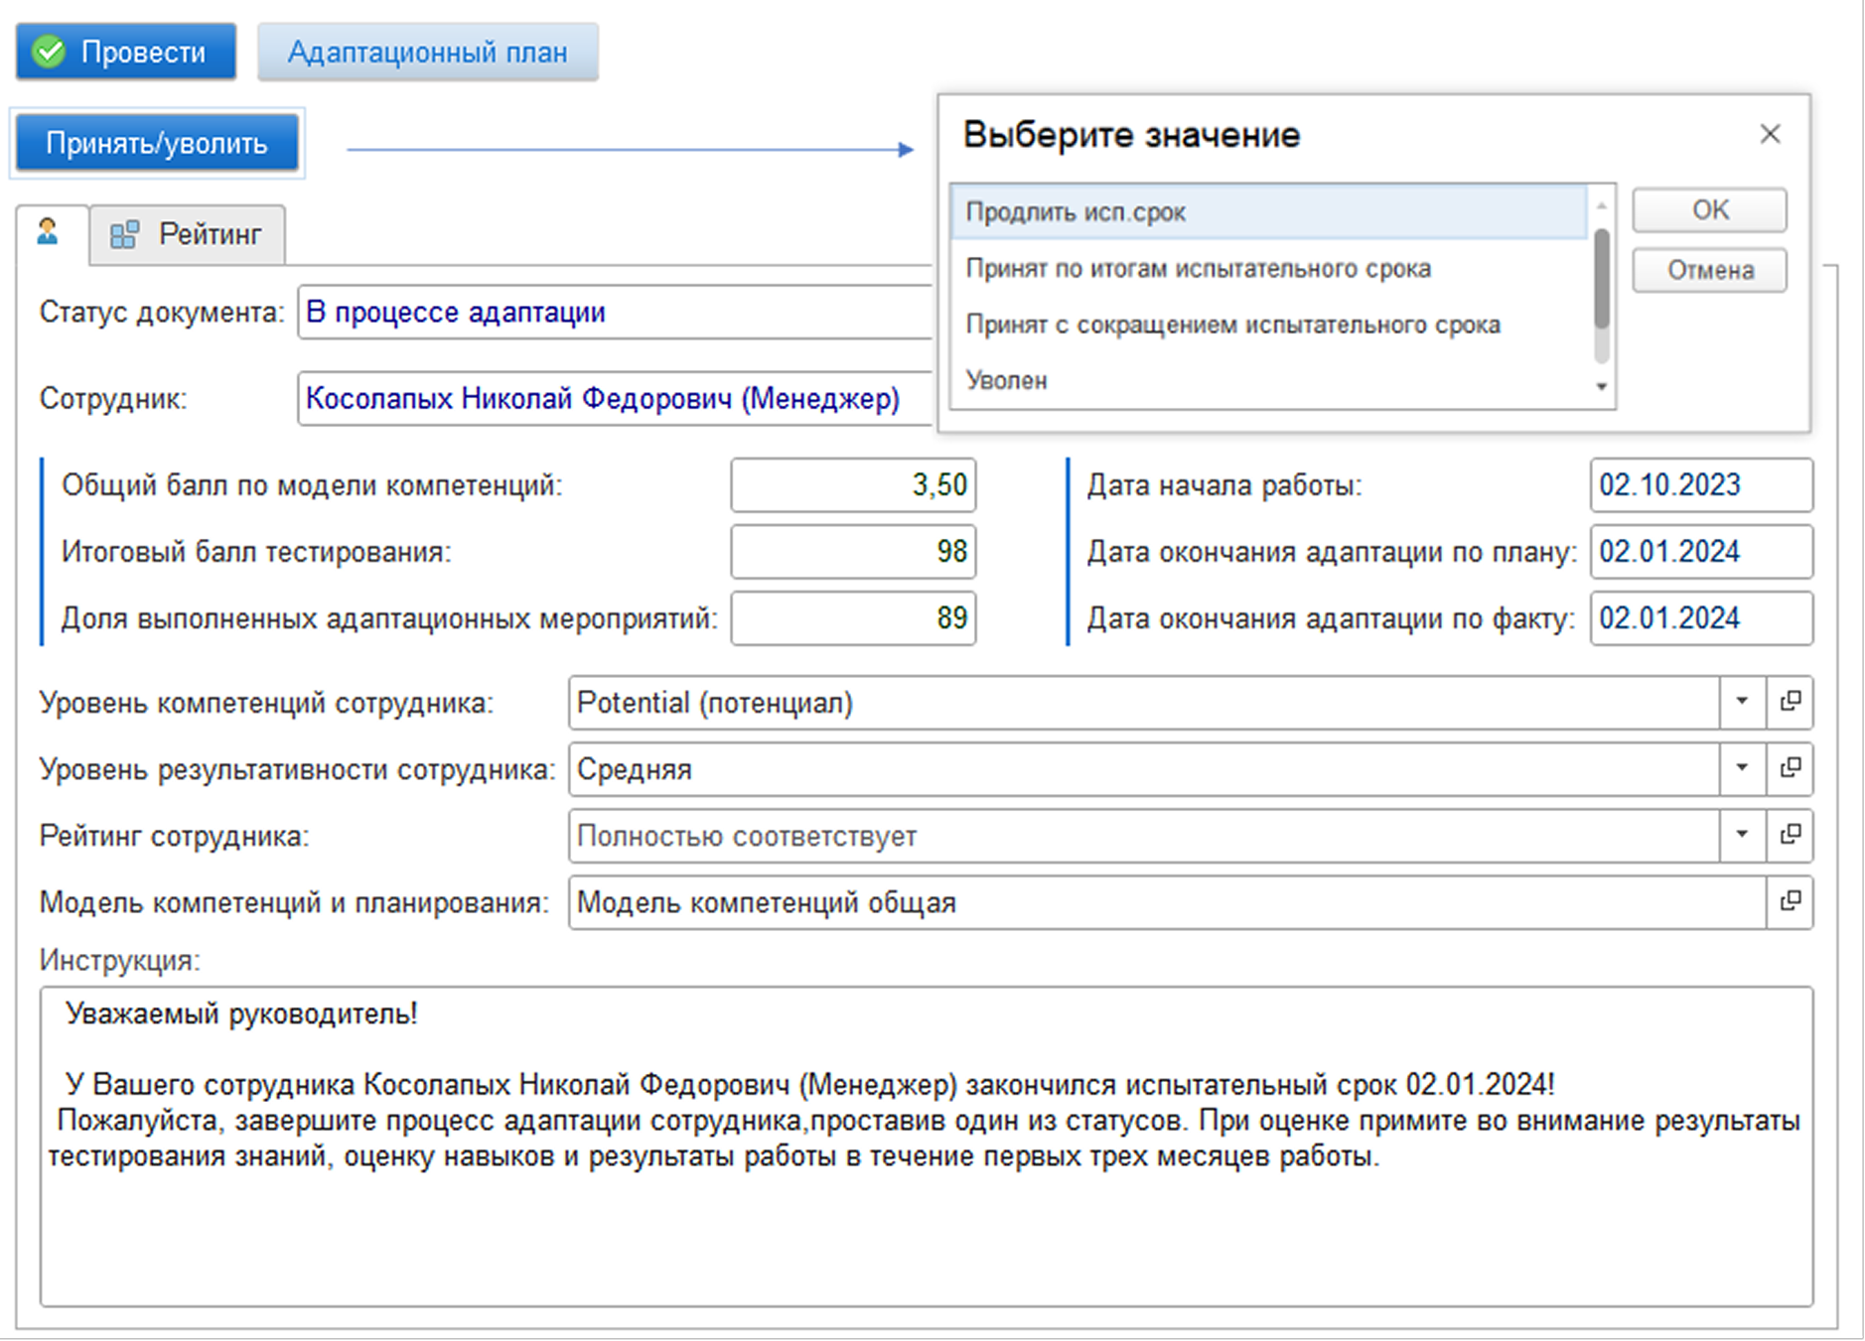This screenshot has width=1865, height=1341.
Task: Expand the performance level dropdown
Action: tap(1742, 769)
